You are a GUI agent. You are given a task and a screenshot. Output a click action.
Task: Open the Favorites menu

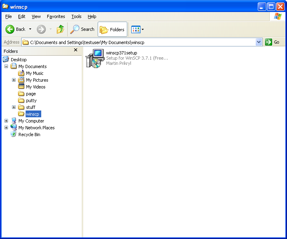(56, 16)
